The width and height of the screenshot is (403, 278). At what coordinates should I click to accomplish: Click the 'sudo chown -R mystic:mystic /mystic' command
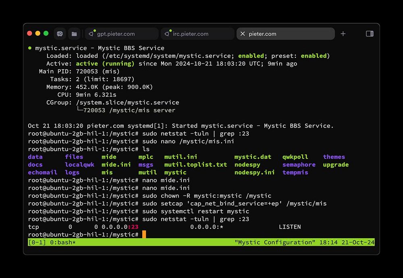[x=207, y=196]
